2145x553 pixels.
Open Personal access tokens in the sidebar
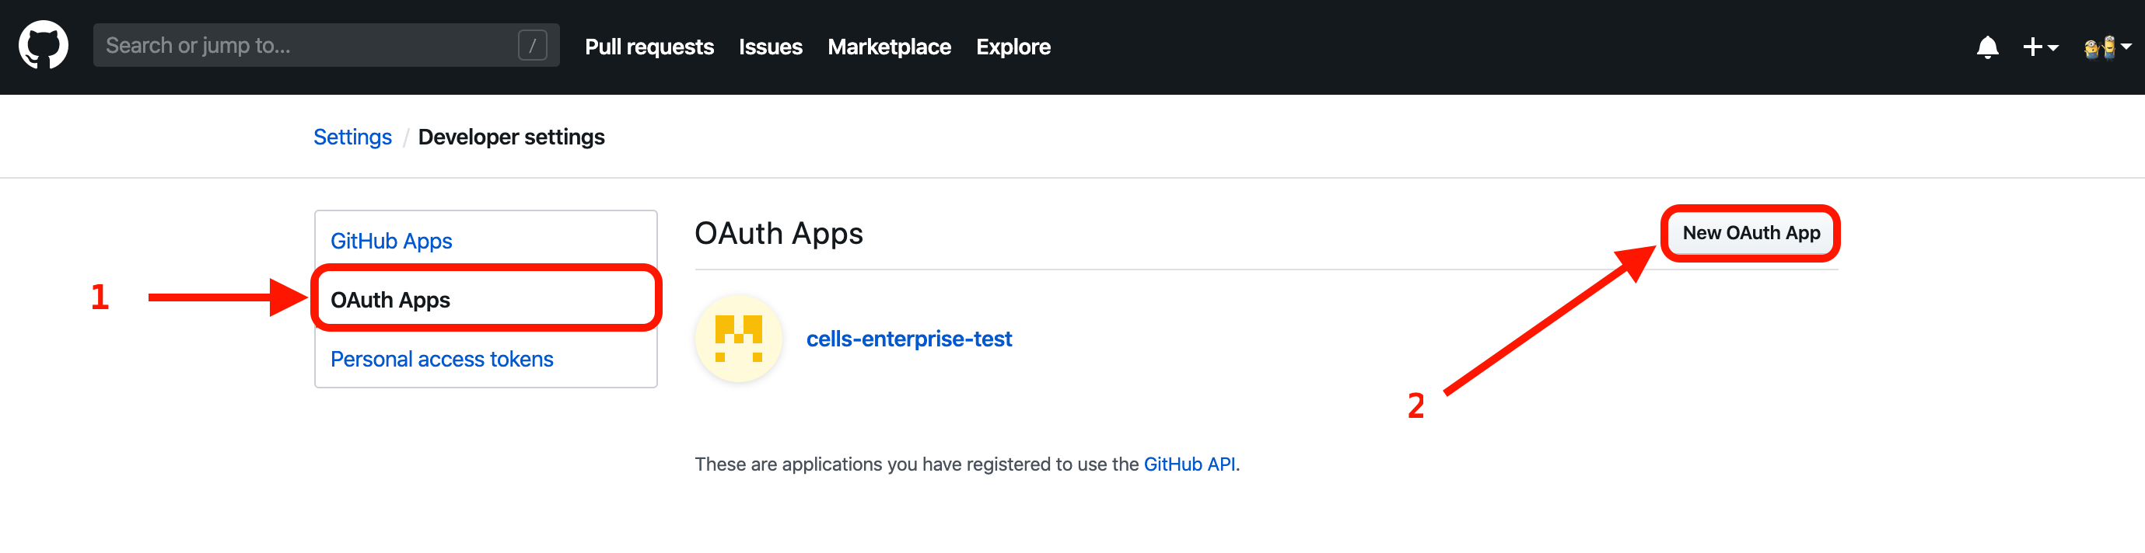[x=441, y=360]
